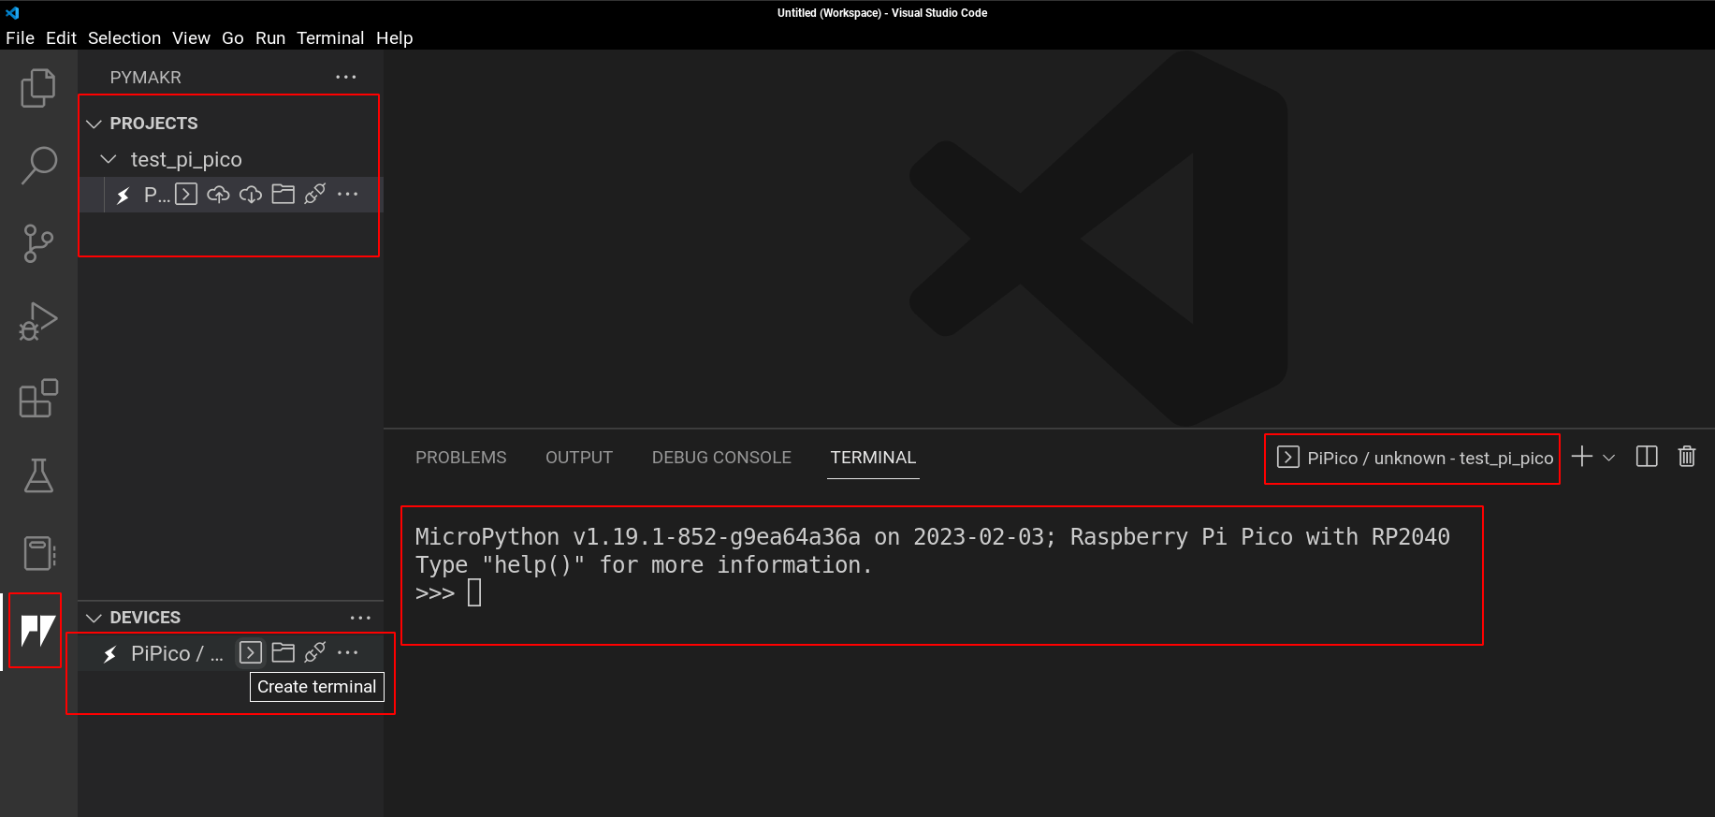Screen dimensions: 1715x817
Task: Open DEVICES section more actions ellipsis
Action: click(x=360, y=618)
